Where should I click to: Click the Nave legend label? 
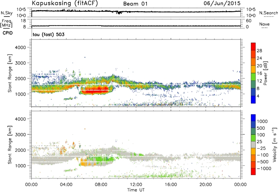pos(264,24)
